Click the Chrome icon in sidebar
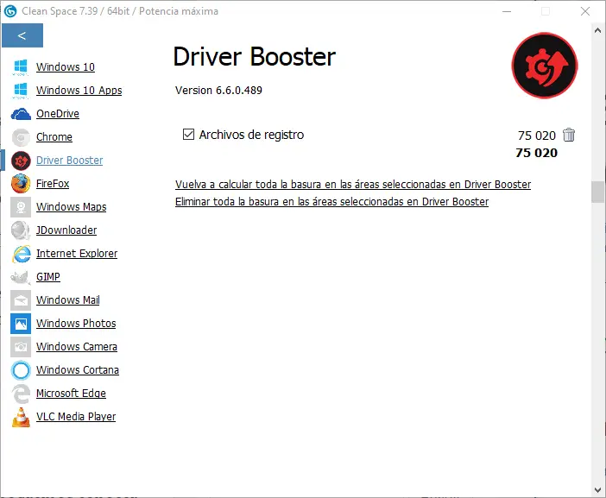Viewport: 606px width, 498px height. pos(21,137)
